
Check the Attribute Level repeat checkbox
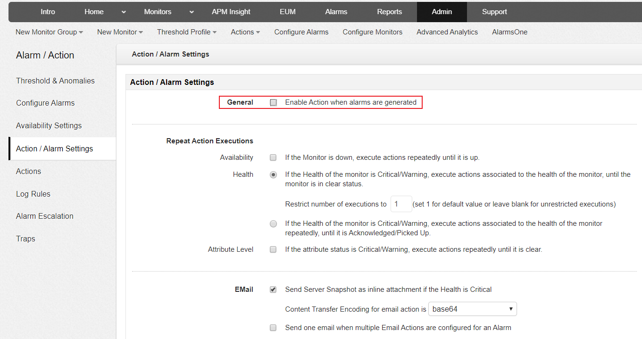point(273,249)
